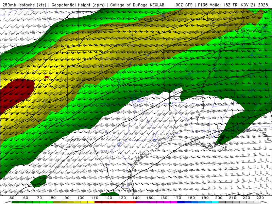Select the white swatch at the color bar's right end

tap(257, 202)
